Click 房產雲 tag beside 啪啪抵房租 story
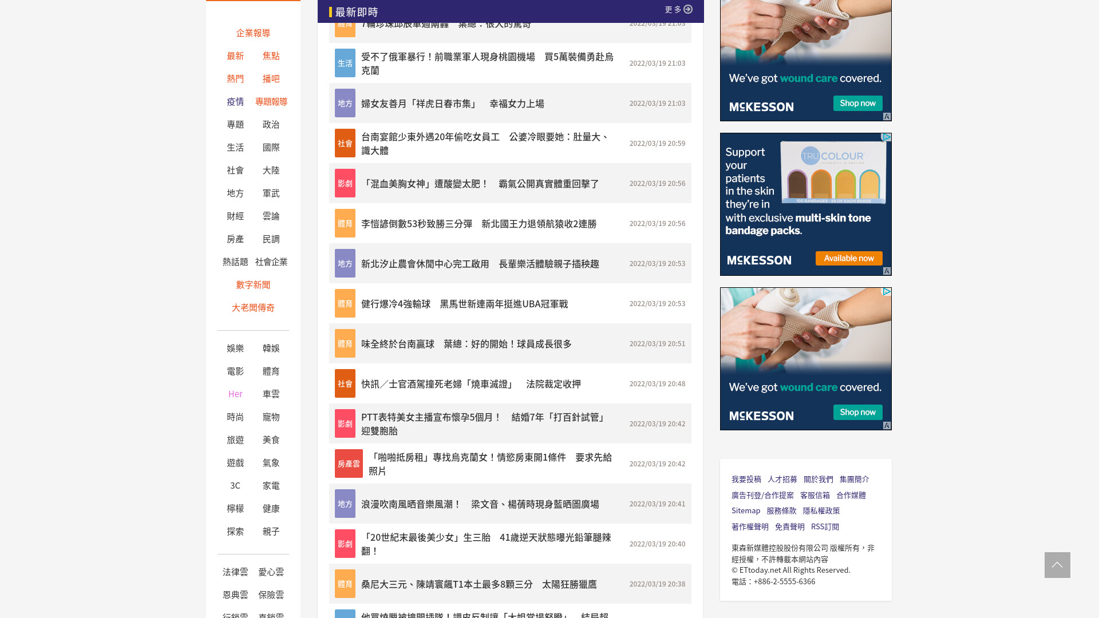 click(x=349, y=463)
